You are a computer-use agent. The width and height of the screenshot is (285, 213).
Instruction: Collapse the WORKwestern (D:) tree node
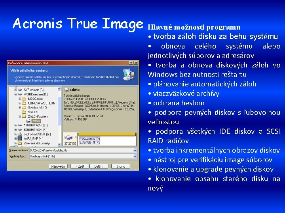[15, 94]
